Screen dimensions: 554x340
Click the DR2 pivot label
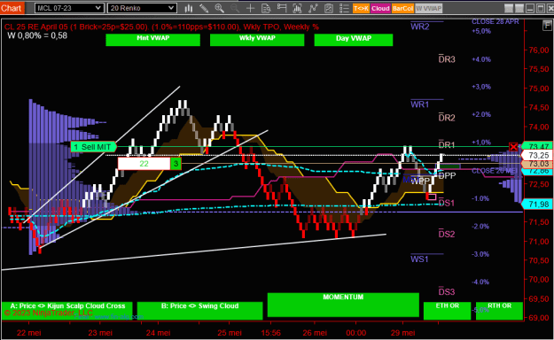[447, 118]
